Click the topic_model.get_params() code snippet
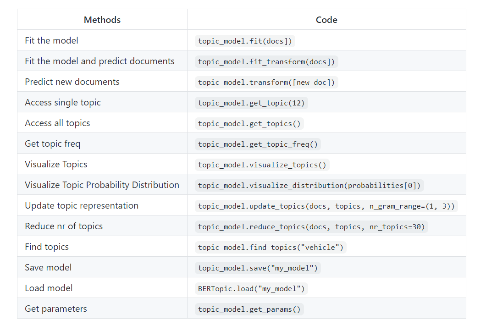The image size is (497, 320). point(249,309)
